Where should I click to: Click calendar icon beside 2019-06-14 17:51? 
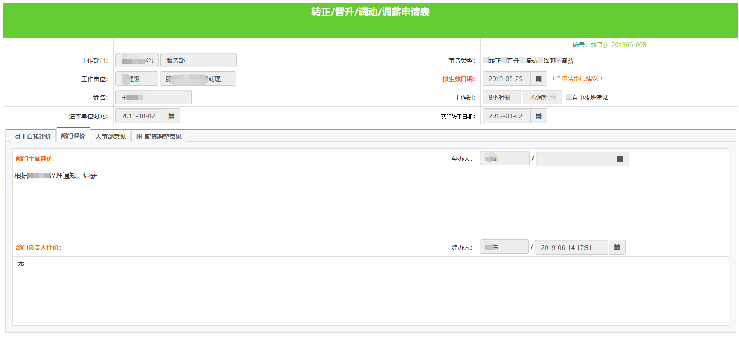[617, 247]
